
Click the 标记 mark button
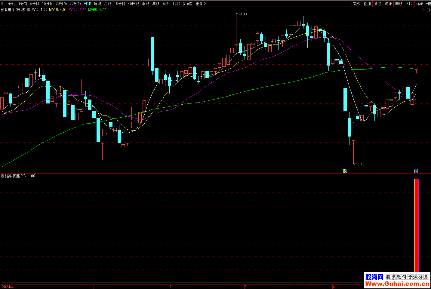click(420, 4)
